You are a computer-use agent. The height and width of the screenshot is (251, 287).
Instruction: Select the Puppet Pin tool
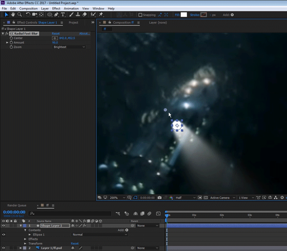click(x=101, y=14)
